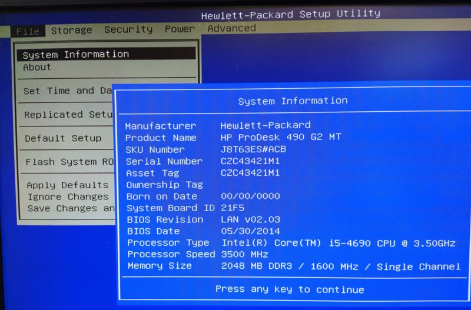The width and height of the screenshot is (471, 310).
Task: Click the Born on Date label
Action: (162, 196)
